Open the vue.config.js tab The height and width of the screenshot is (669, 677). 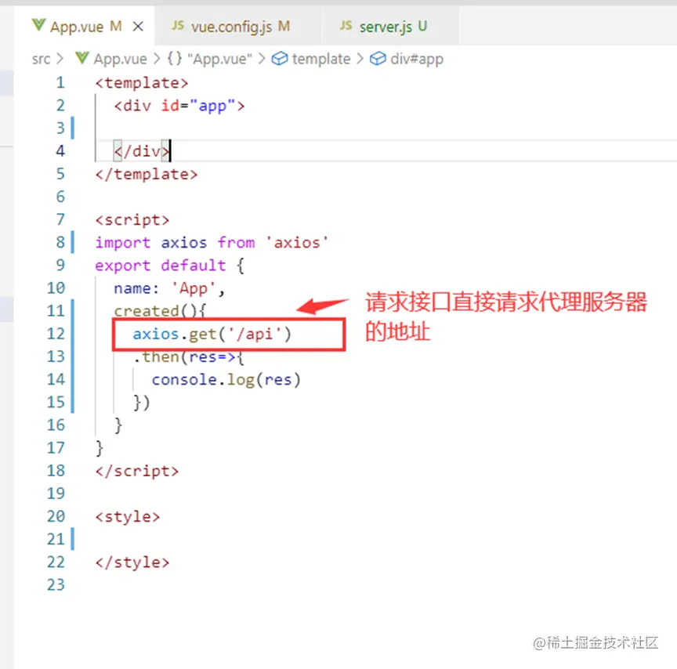(x=237, y=27)
